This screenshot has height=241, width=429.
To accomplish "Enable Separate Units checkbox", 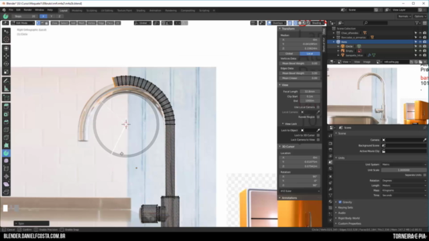I will coord(424,175).
